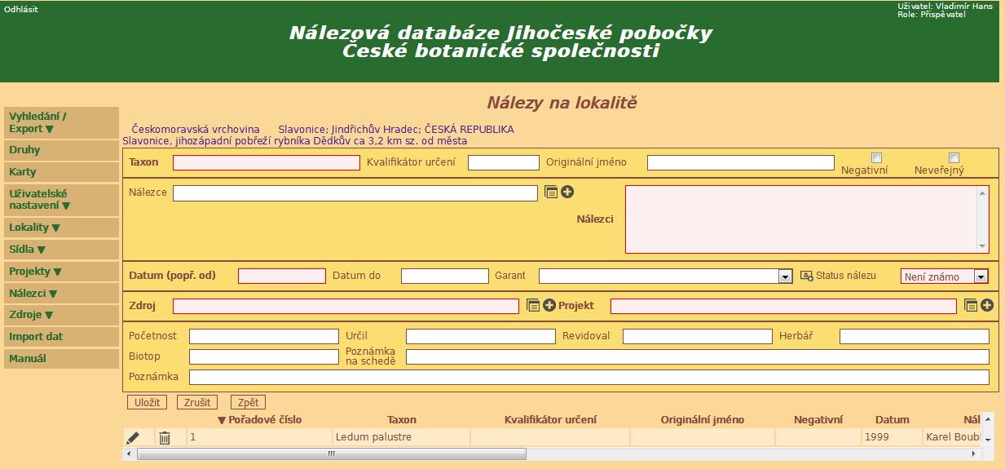1005x469 pixels.
Task: Focus the Taxon input field
Action: [266, 162]
